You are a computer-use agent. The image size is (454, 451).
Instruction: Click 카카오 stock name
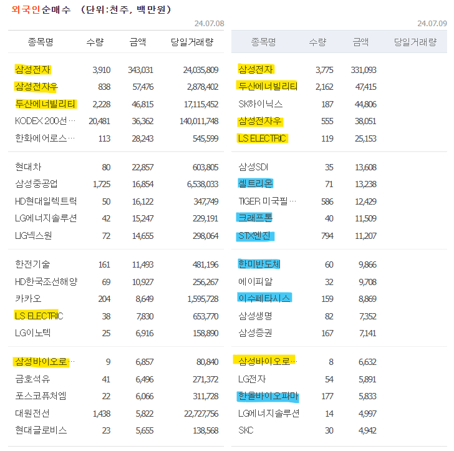pyautogui.click(x=28, y=298)
